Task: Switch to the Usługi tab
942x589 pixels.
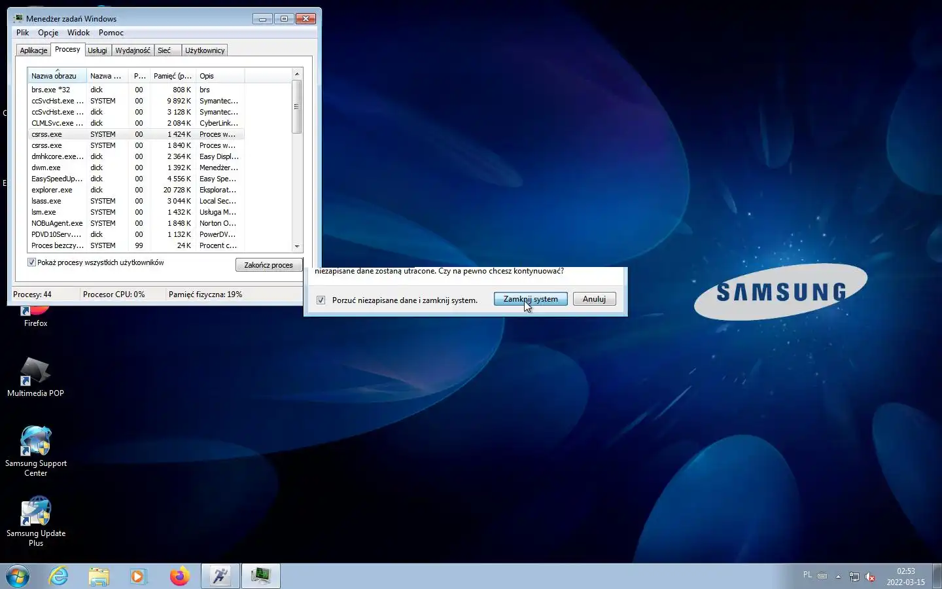Action: 97,50
